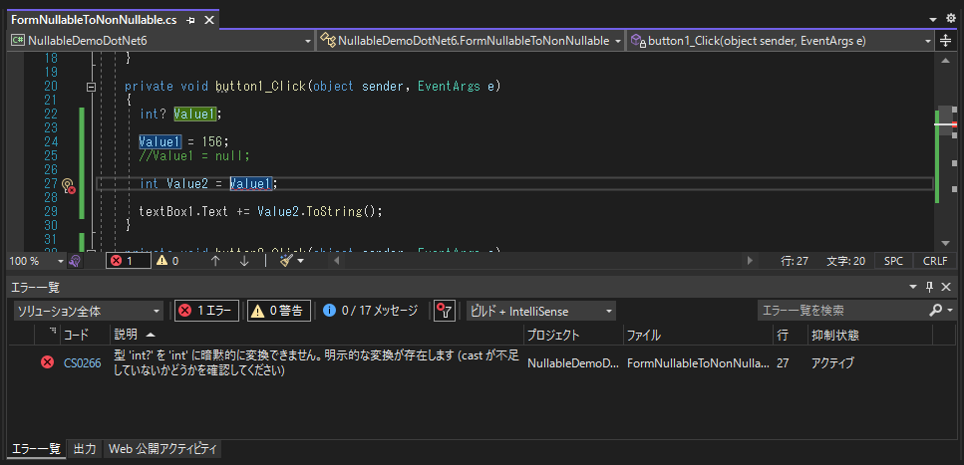Click the editor split window icon
The image size is (964, 465).
tap(946, 41)
